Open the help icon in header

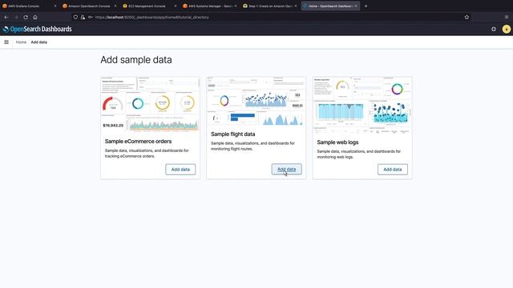click(494, 29)
